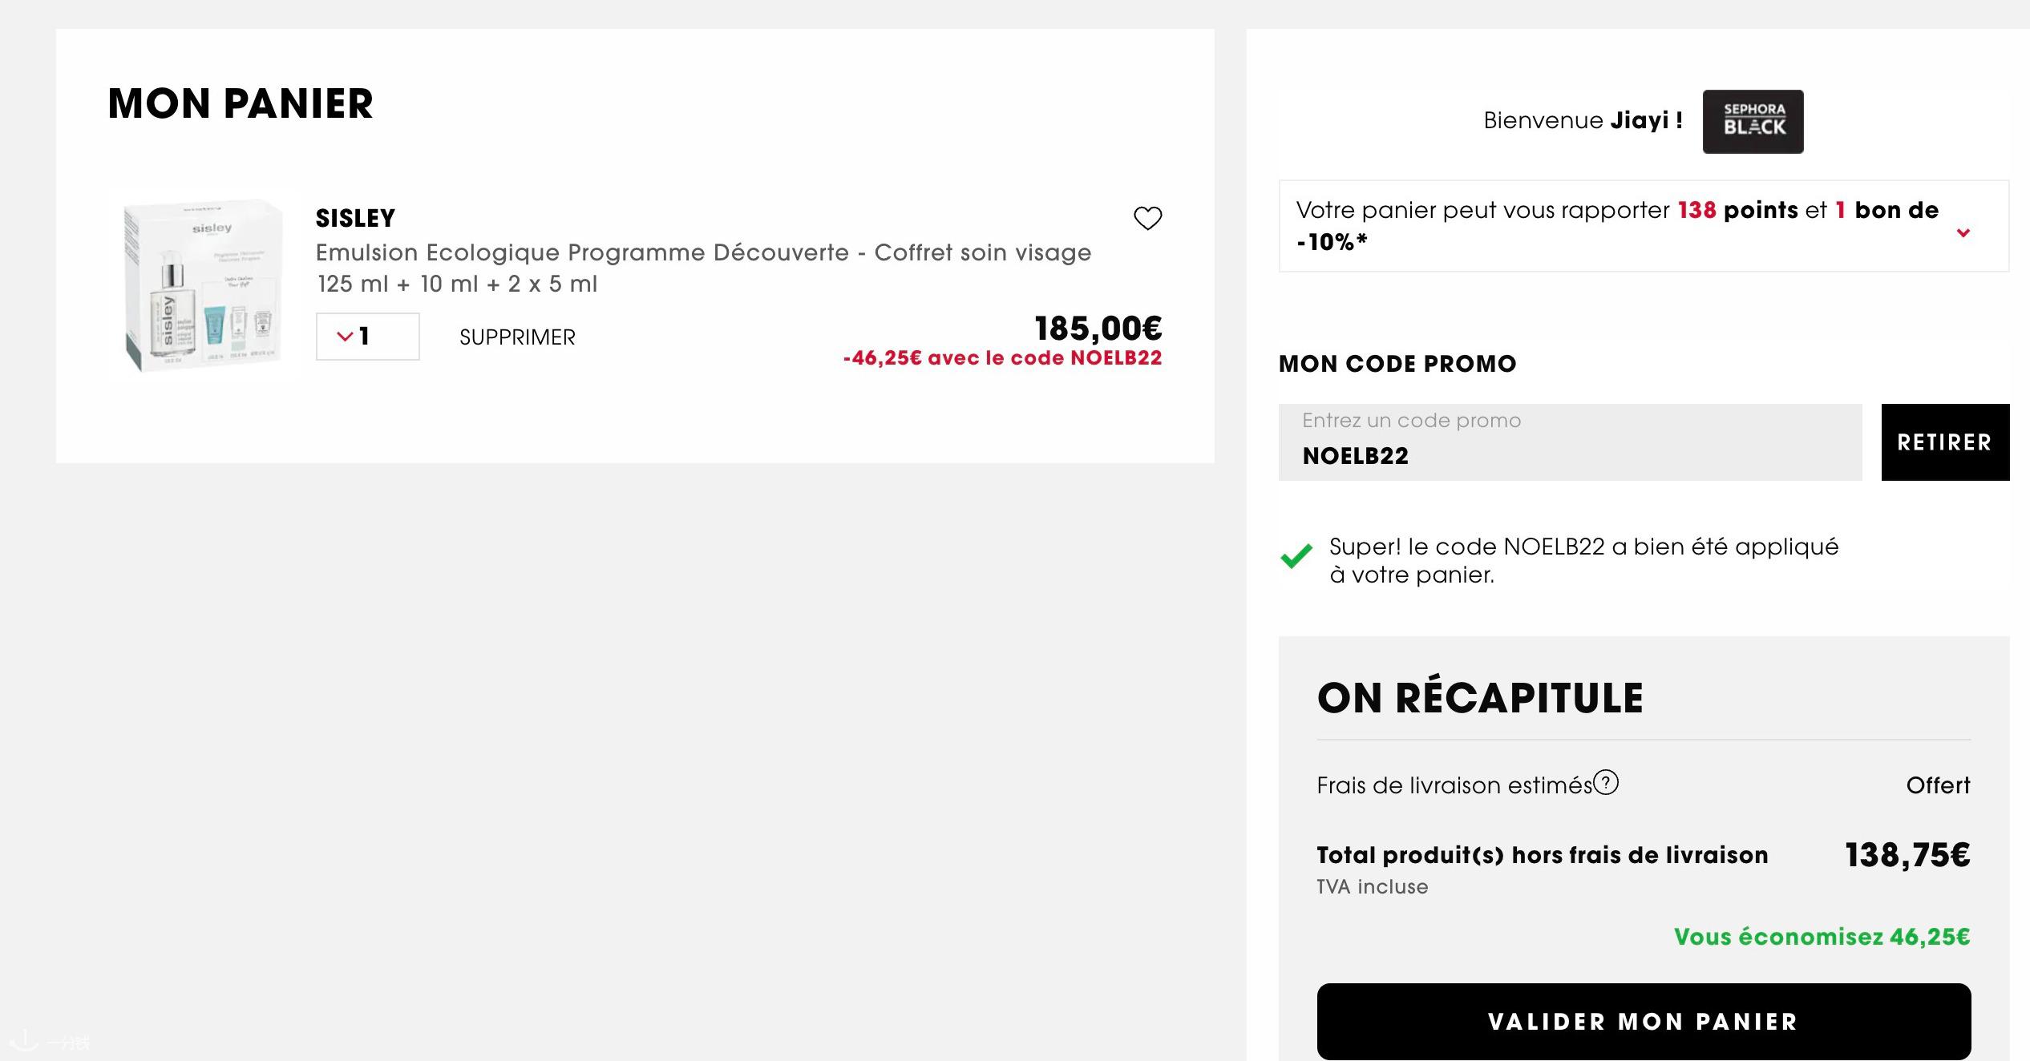Click the Vous économisez 46,25€ text

tap(1822, 937)
